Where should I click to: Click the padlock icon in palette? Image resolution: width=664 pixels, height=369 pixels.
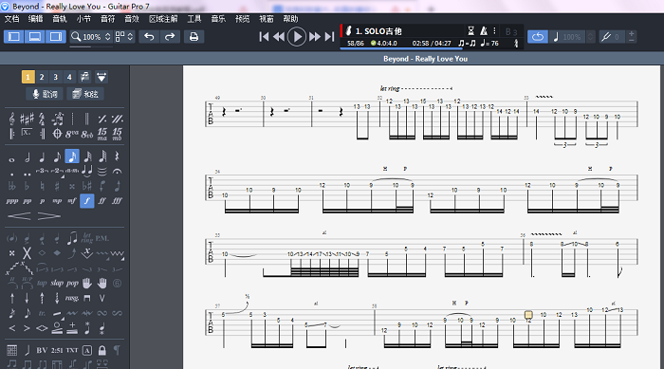click(x=102, y=350)
